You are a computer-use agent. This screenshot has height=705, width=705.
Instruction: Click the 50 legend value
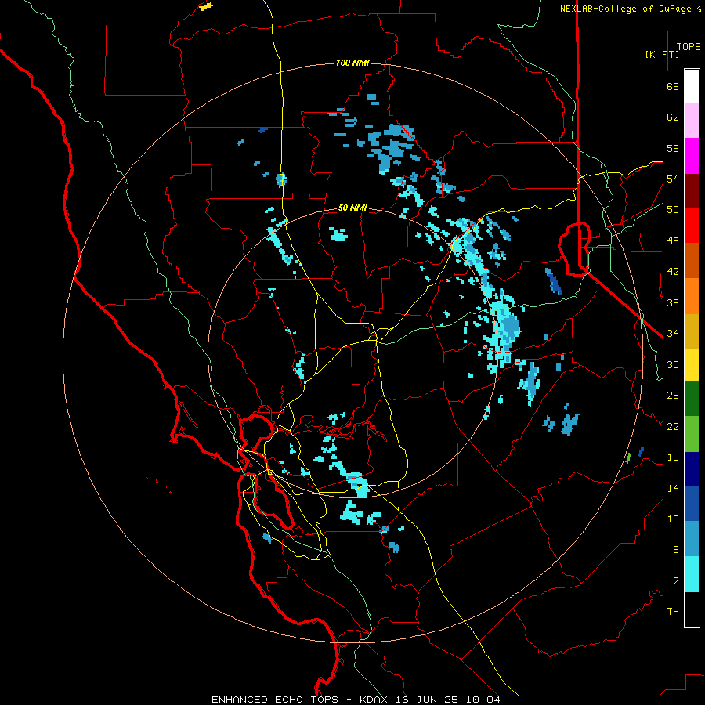673,210
